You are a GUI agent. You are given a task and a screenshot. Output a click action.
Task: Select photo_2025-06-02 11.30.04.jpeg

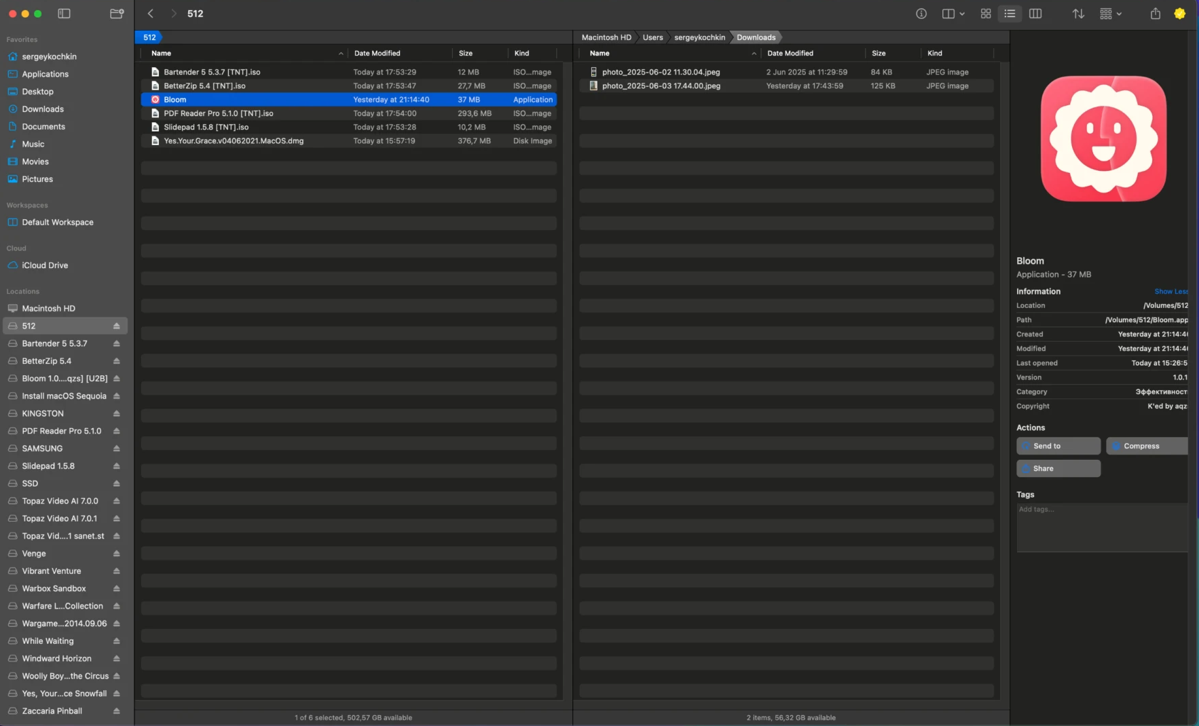(x=786, y=72)
